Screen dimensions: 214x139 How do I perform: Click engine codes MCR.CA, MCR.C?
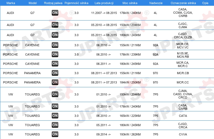pos(183,64)
